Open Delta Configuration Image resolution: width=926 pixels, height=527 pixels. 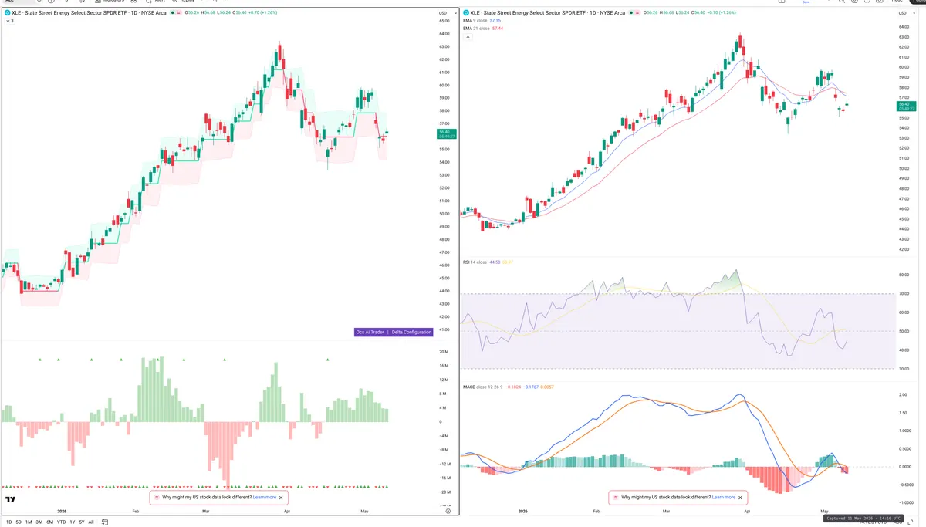[x=411, y=332]
